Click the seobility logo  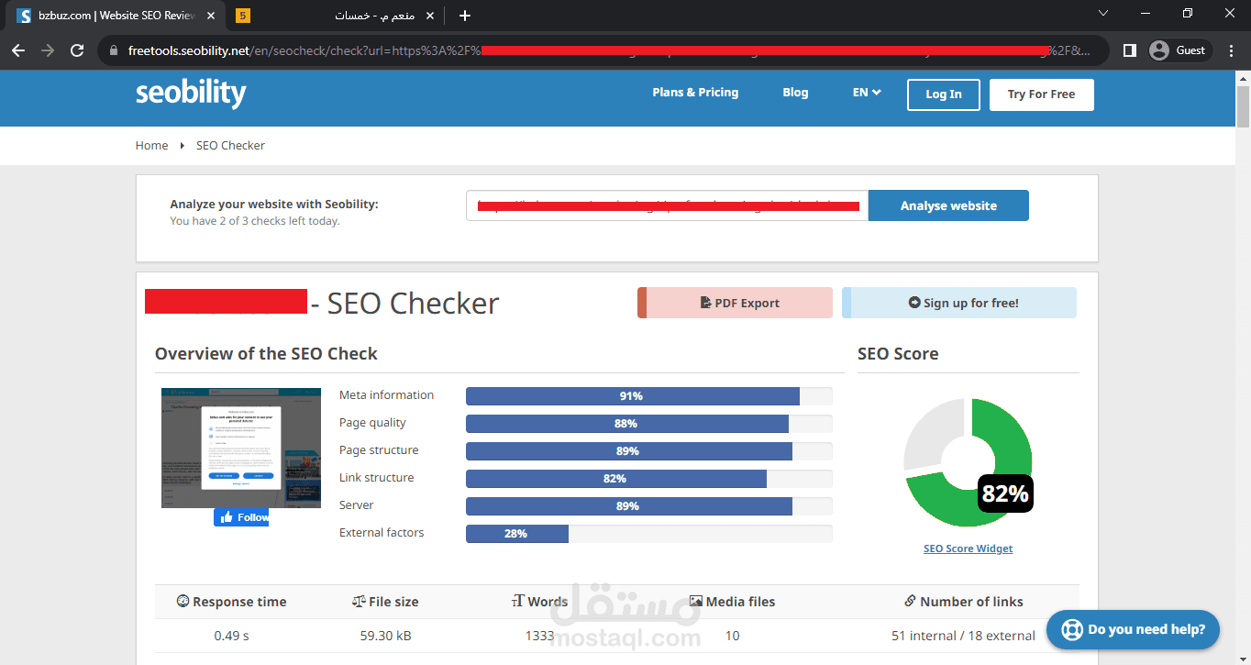191,94
